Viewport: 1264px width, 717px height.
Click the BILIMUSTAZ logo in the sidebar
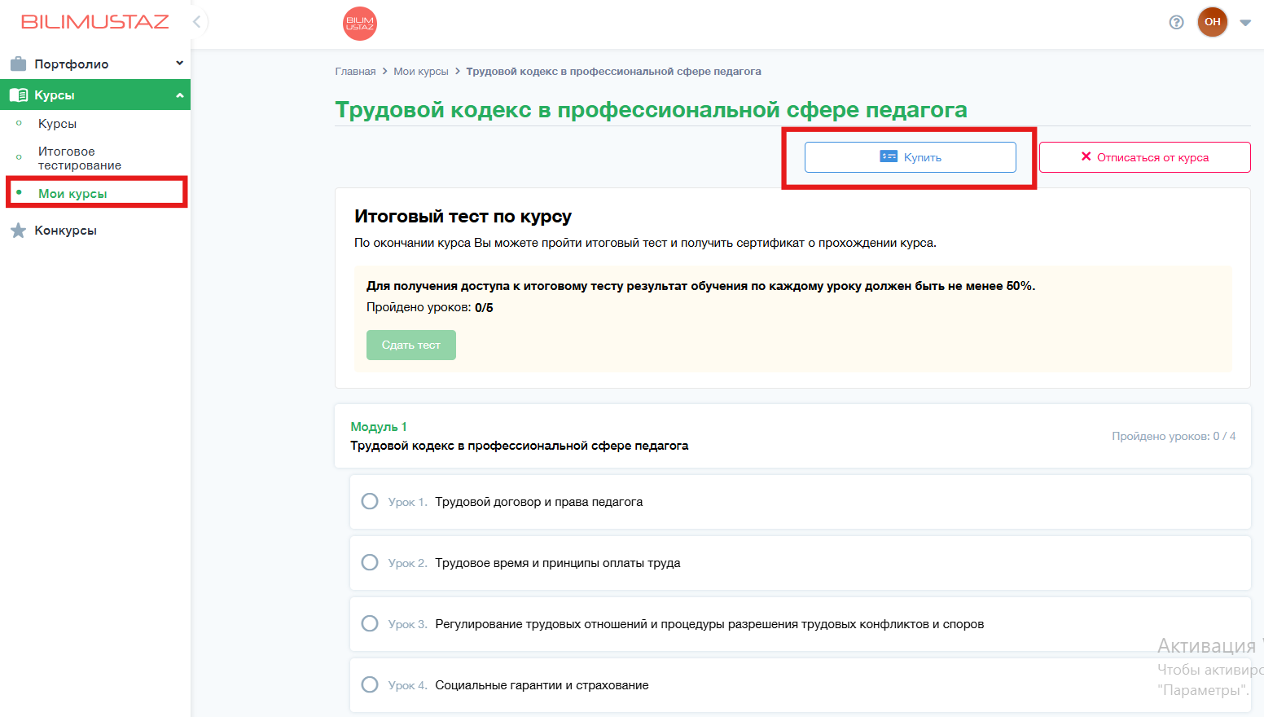point(94,22)
